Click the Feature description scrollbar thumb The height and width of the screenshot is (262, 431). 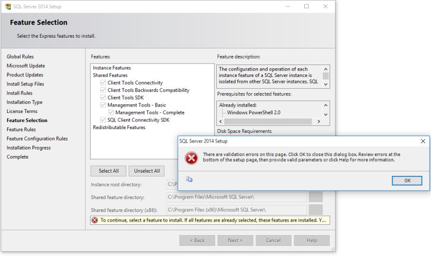[326, 76]
